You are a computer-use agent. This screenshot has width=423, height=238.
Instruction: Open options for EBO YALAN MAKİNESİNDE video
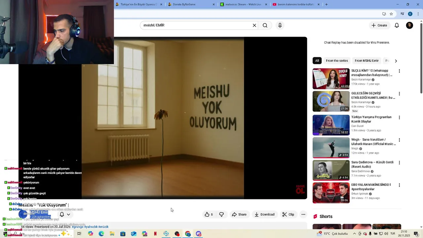point(399,185)
